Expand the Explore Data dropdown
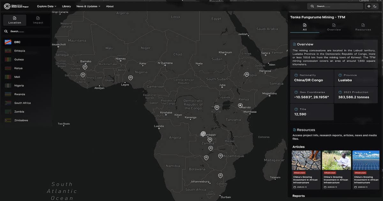This screenshot has height=201, width=383. [x=46, y=6]
